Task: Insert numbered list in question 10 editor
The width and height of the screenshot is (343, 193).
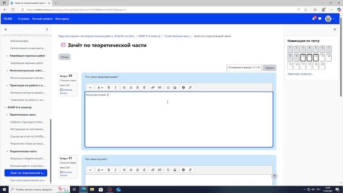Action: tap(131, 87)
